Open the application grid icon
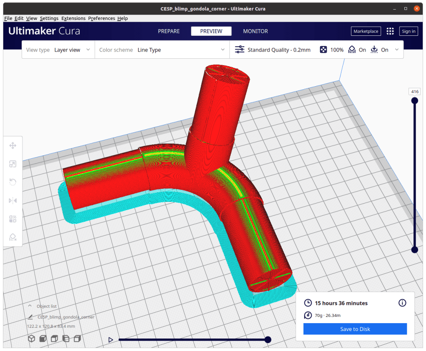 390,31
